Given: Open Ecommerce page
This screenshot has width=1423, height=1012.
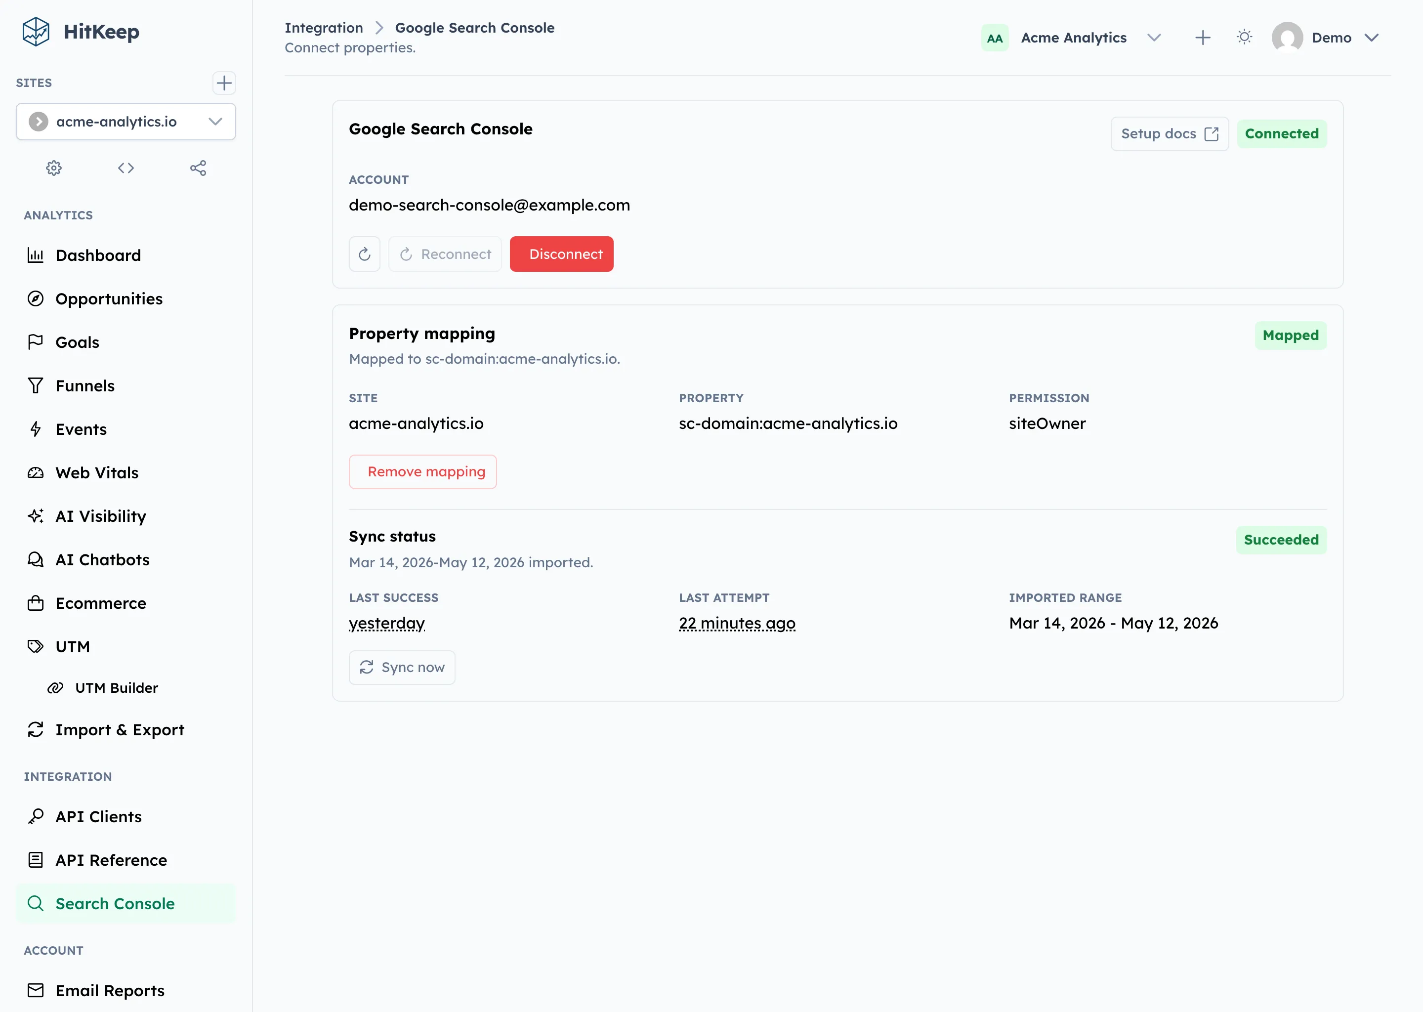Looking at the screenshot, I should (126, 603).
